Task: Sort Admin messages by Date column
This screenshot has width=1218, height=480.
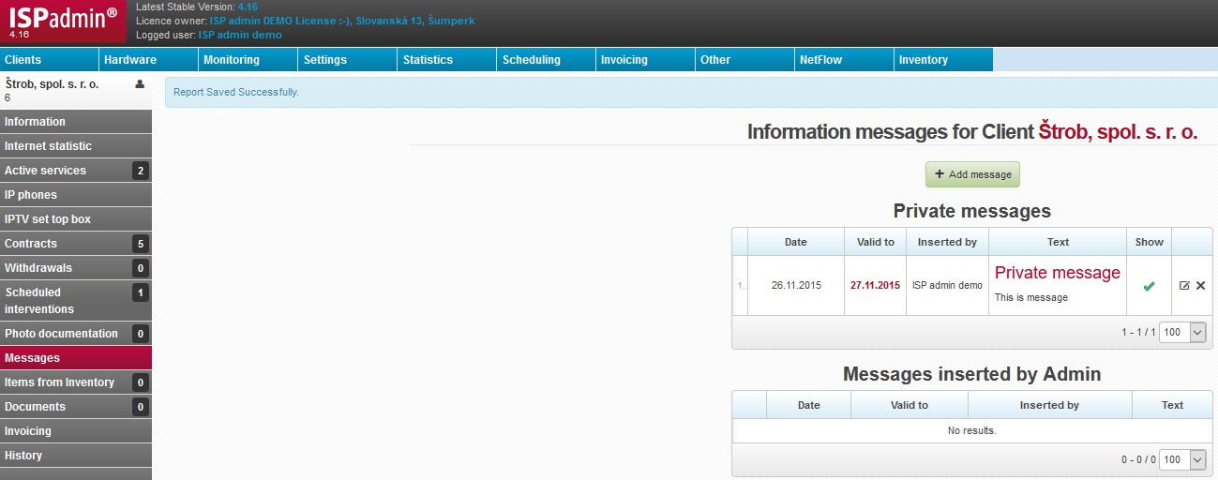Action: pyautogui.click(x=808, y=405)
